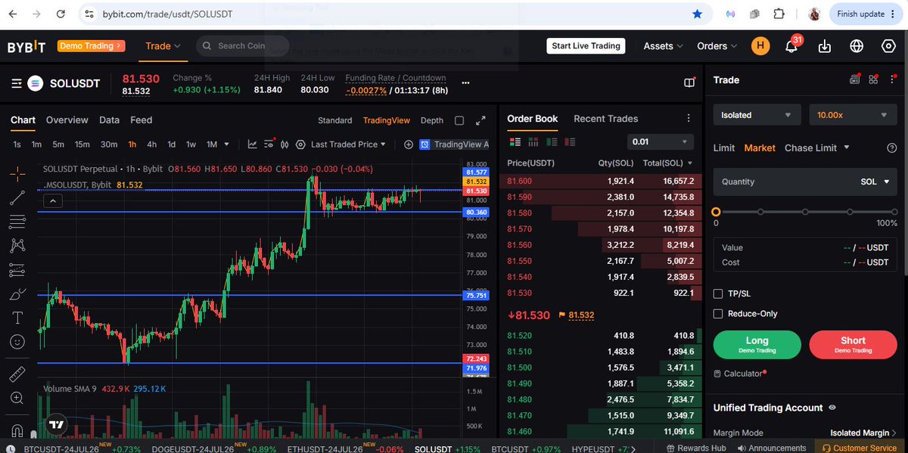The width and height of the screenshot is (908, 453).
Task: Open the Fibonacci lines tool group
Action: (17, 222)
